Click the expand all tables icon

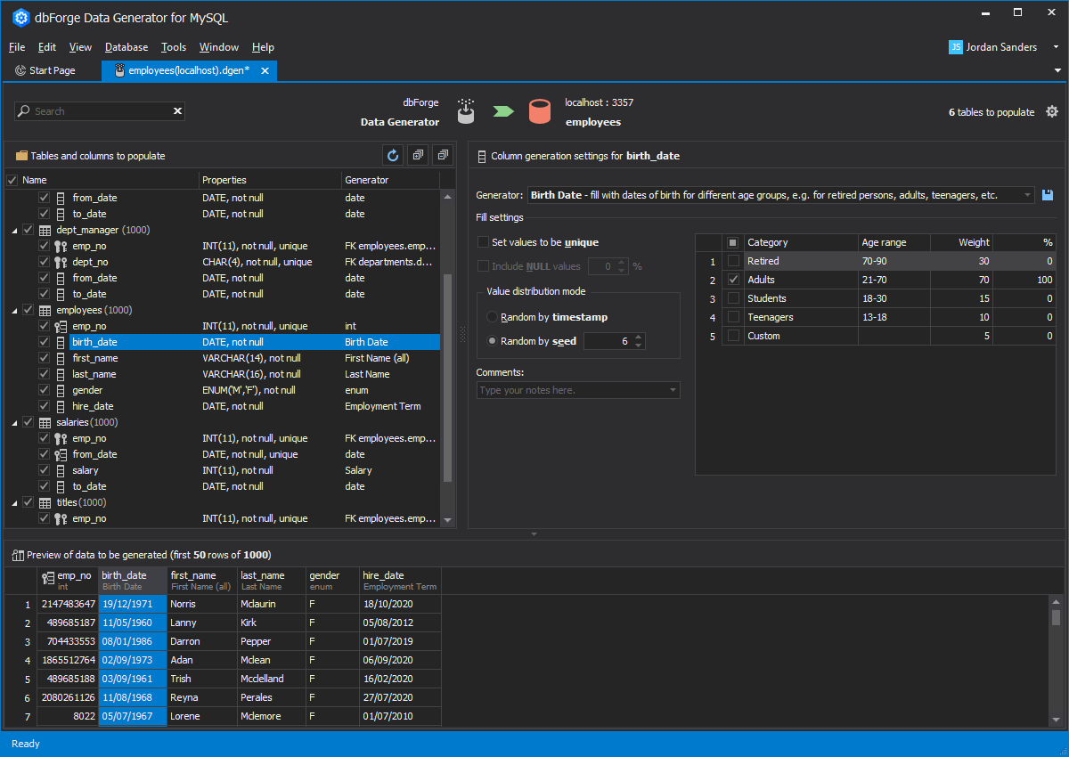(x=418, y=156)
